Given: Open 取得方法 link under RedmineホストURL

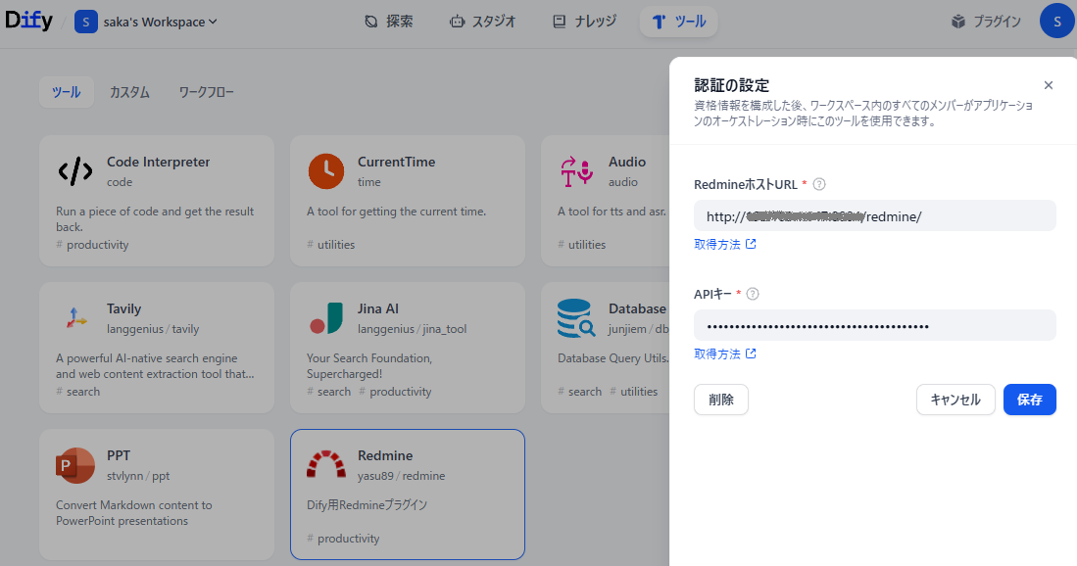Looking at the screenshot, I should click(x=725, y=244).
